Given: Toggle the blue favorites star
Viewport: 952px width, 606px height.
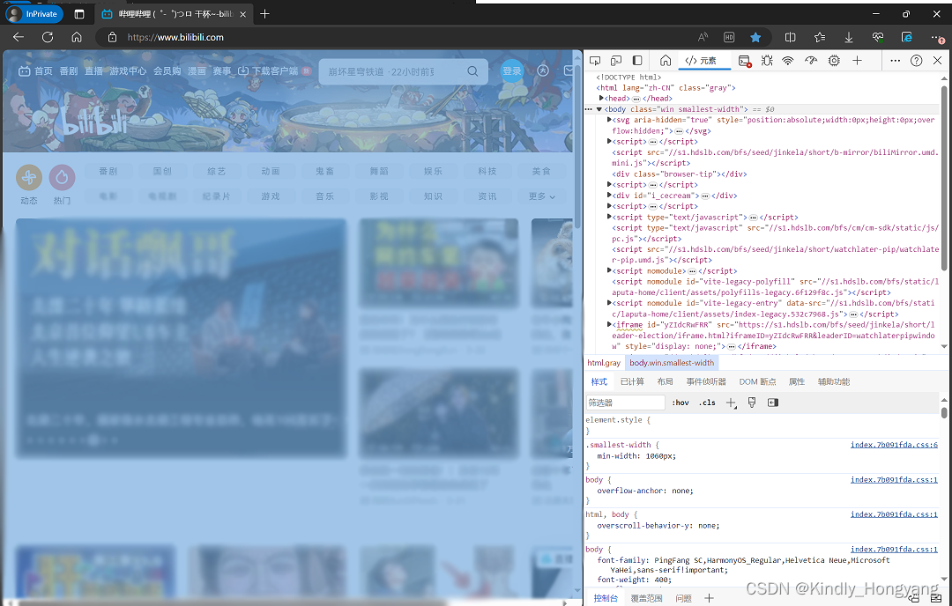Looking at the screenshot, I should 755,37.
